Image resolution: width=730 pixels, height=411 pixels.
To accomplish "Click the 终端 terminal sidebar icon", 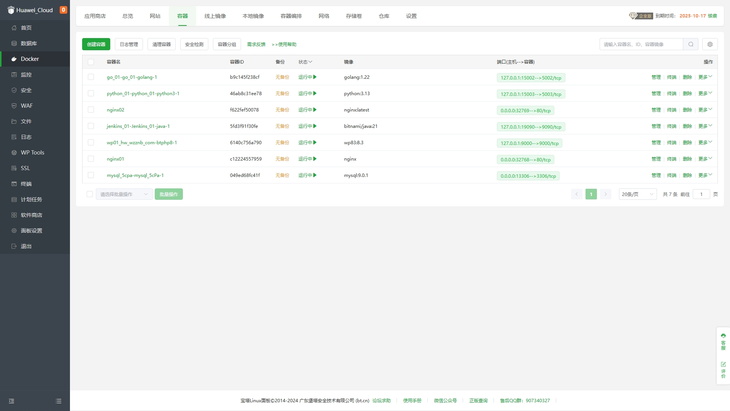I will tap(14, 184).
